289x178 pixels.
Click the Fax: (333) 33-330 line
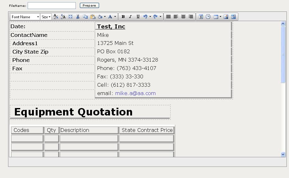[x=120, y=76]
